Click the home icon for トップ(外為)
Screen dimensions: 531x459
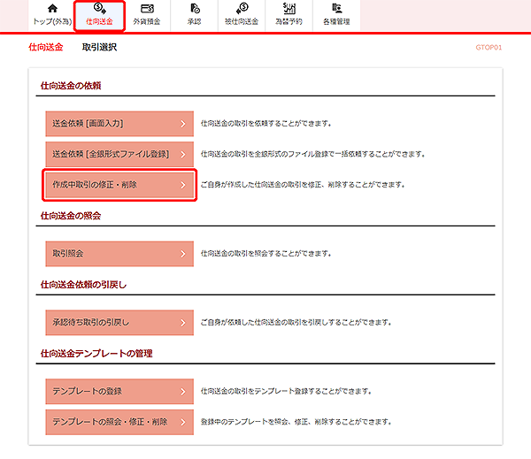coord(52,9)
